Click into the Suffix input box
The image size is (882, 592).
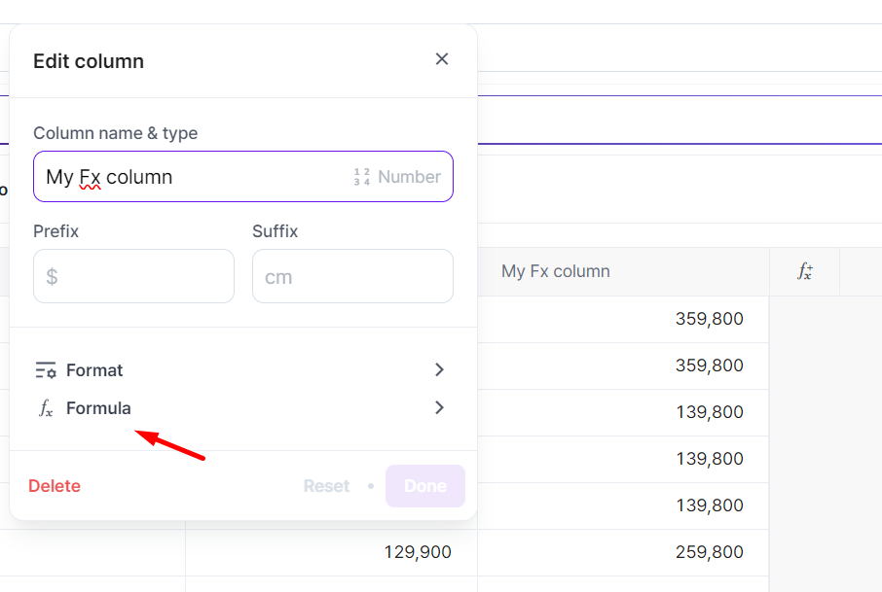pyautogui.click(x=352, y=276)
